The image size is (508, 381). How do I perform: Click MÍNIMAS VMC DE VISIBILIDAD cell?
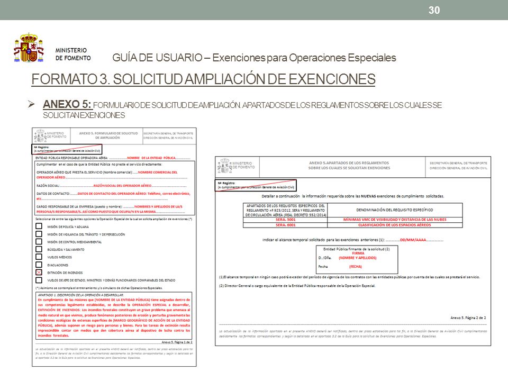[395, 220]
